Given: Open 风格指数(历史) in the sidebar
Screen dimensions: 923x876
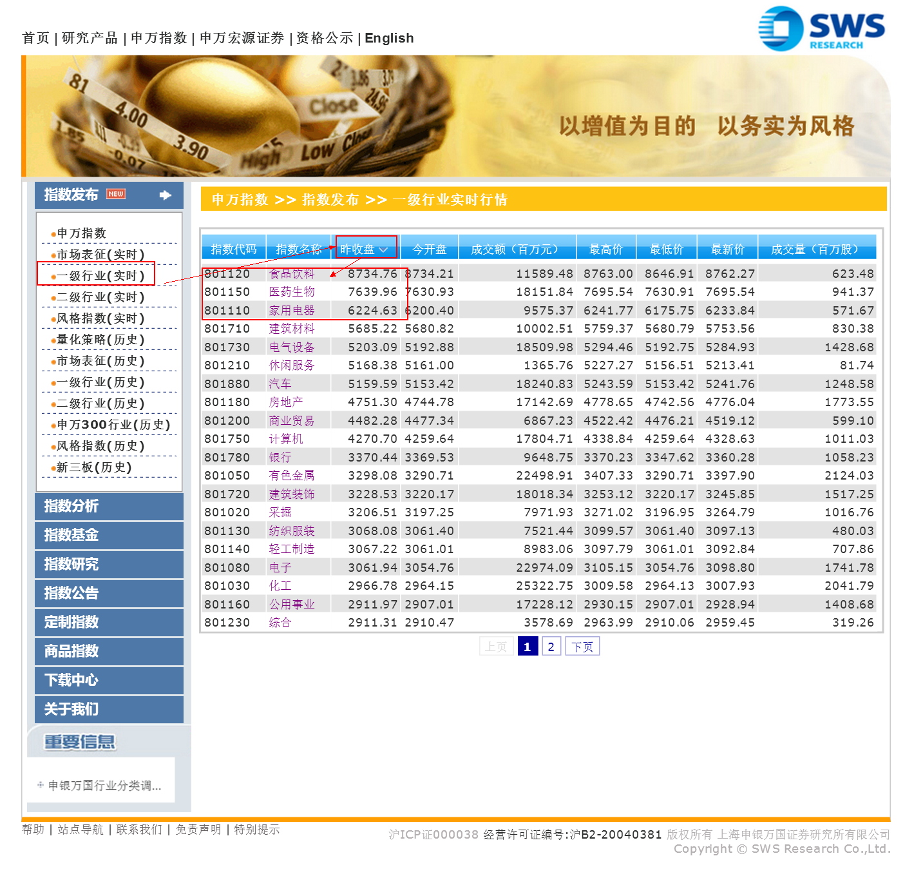Looking at the screenshot, I should 100,446.
